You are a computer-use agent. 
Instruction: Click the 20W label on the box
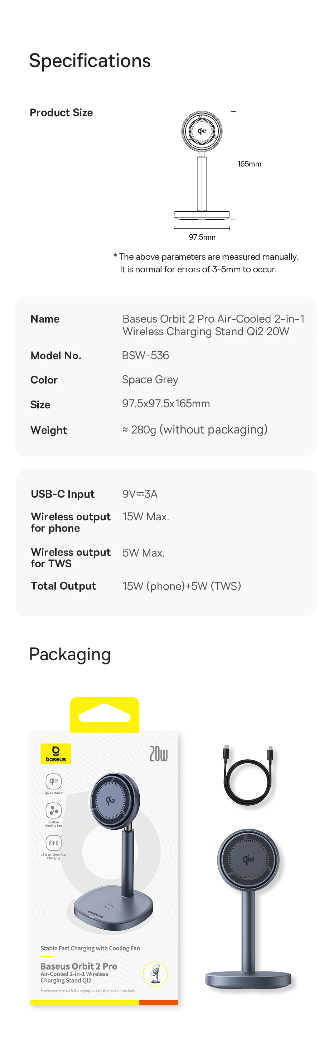[158, 754]
